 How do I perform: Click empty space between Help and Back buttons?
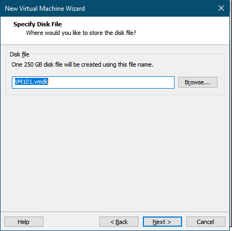71,222
